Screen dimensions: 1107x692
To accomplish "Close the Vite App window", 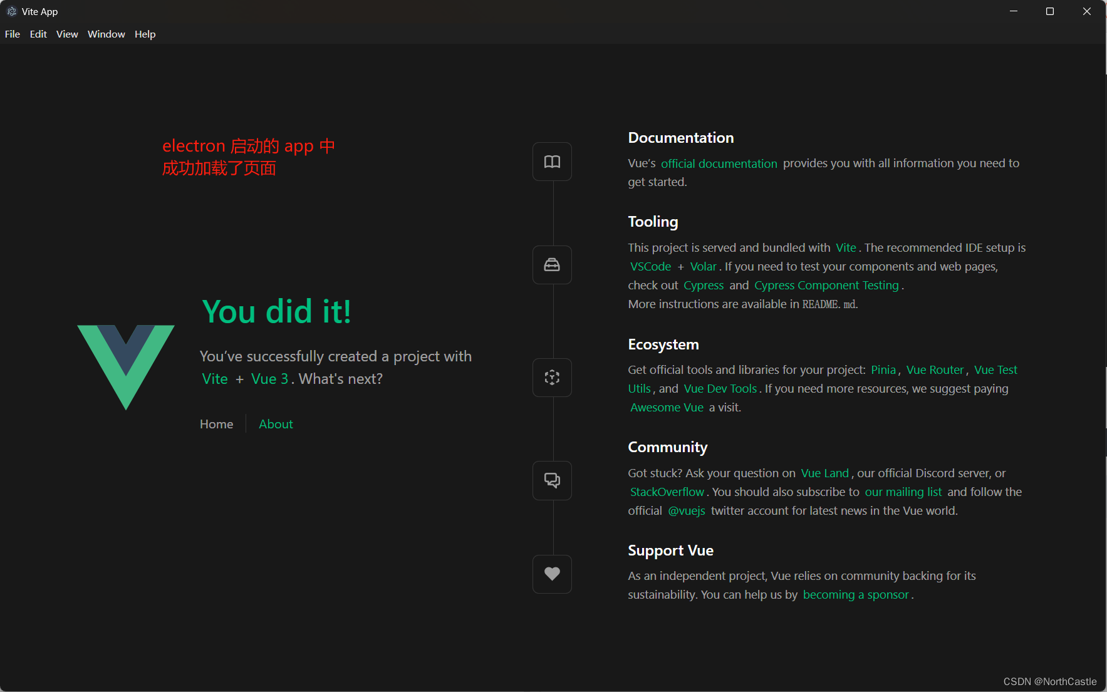I will coord(1087,11).
